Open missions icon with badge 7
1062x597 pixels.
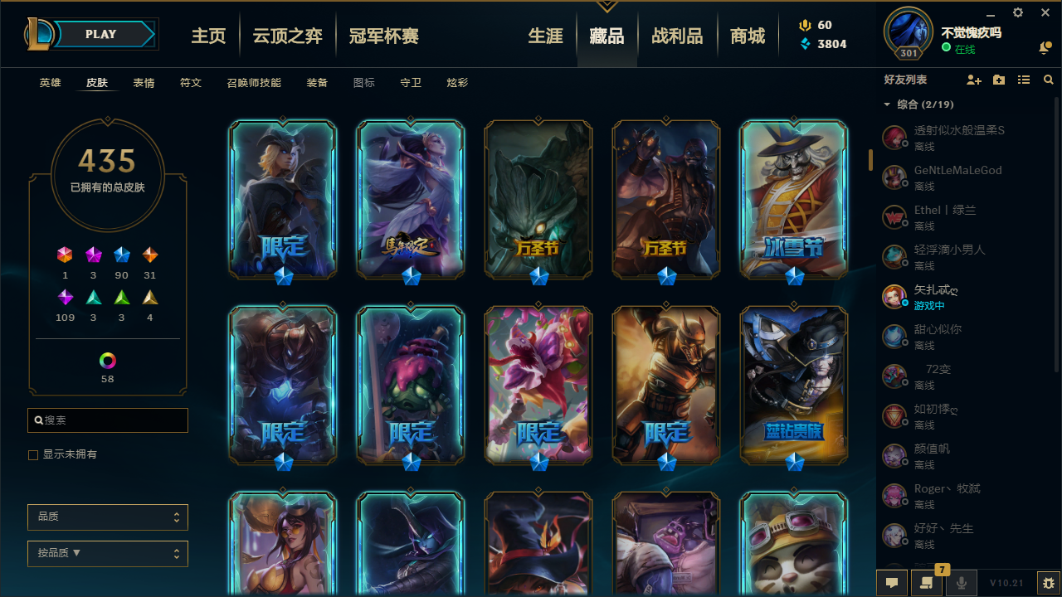927,582
